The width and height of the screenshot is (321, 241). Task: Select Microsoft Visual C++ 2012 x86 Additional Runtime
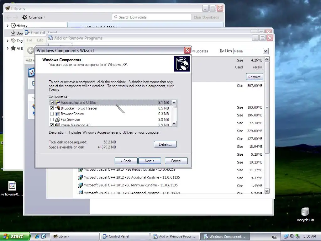[x=132, y=177]
